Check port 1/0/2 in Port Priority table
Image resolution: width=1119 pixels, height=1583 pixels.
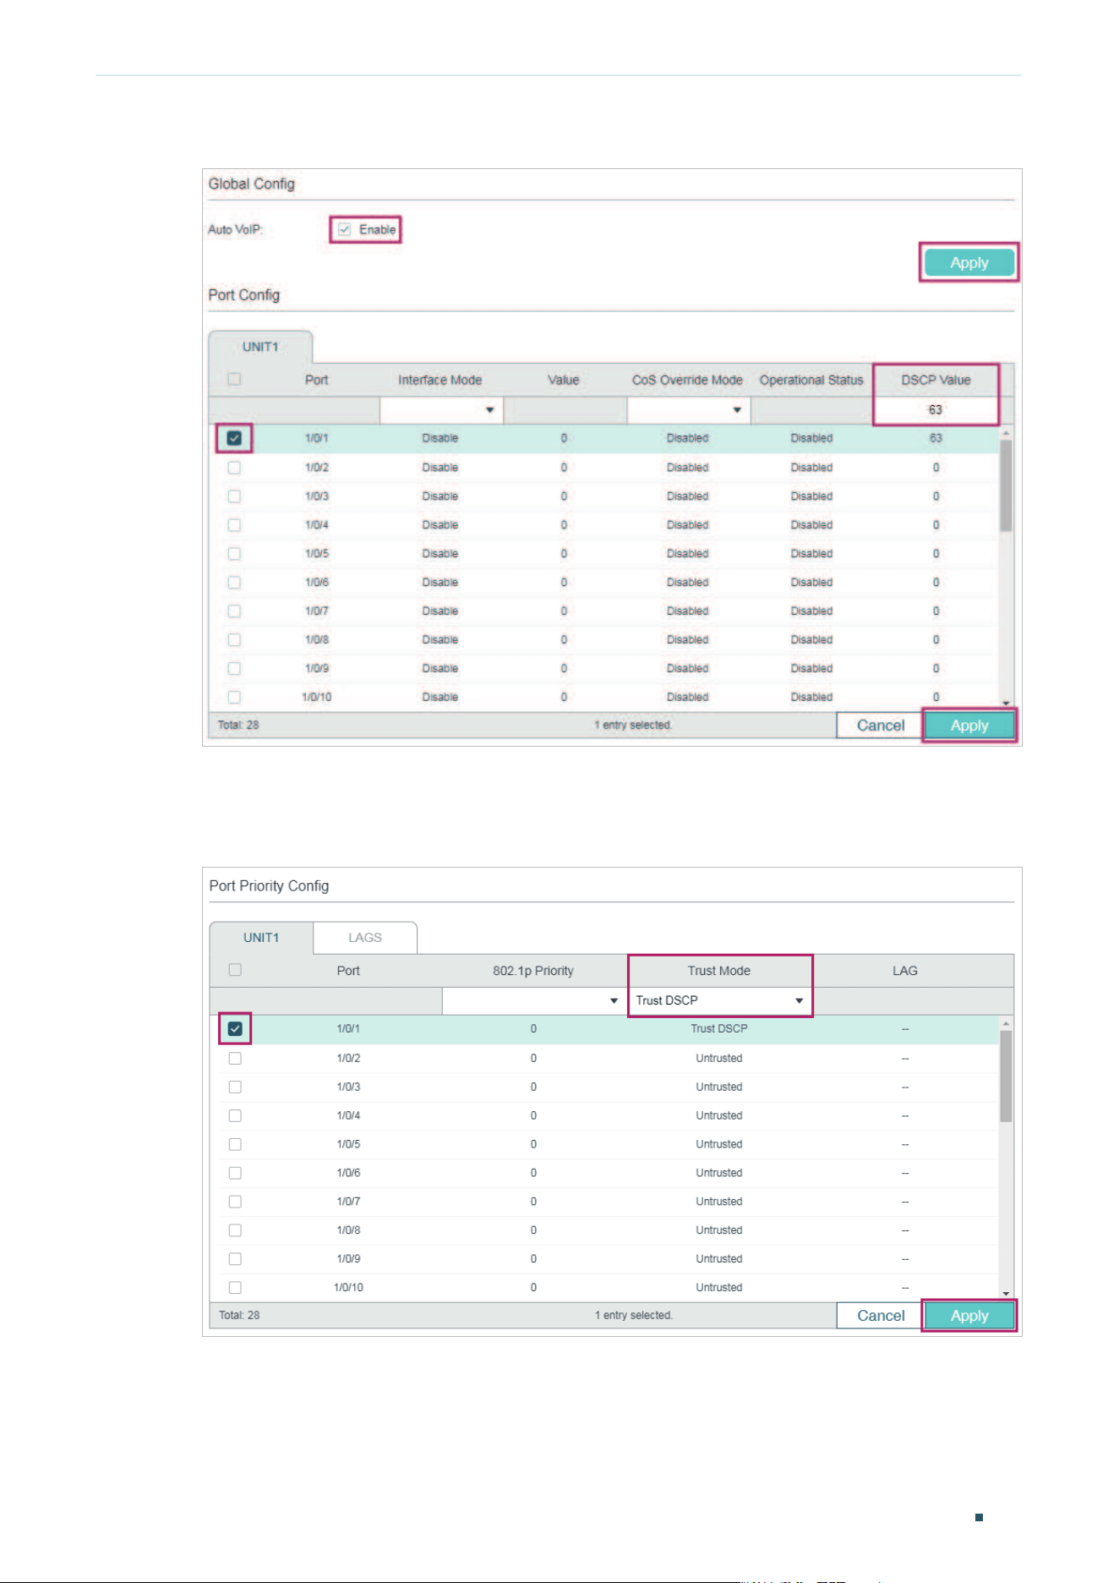[235, 1058]
